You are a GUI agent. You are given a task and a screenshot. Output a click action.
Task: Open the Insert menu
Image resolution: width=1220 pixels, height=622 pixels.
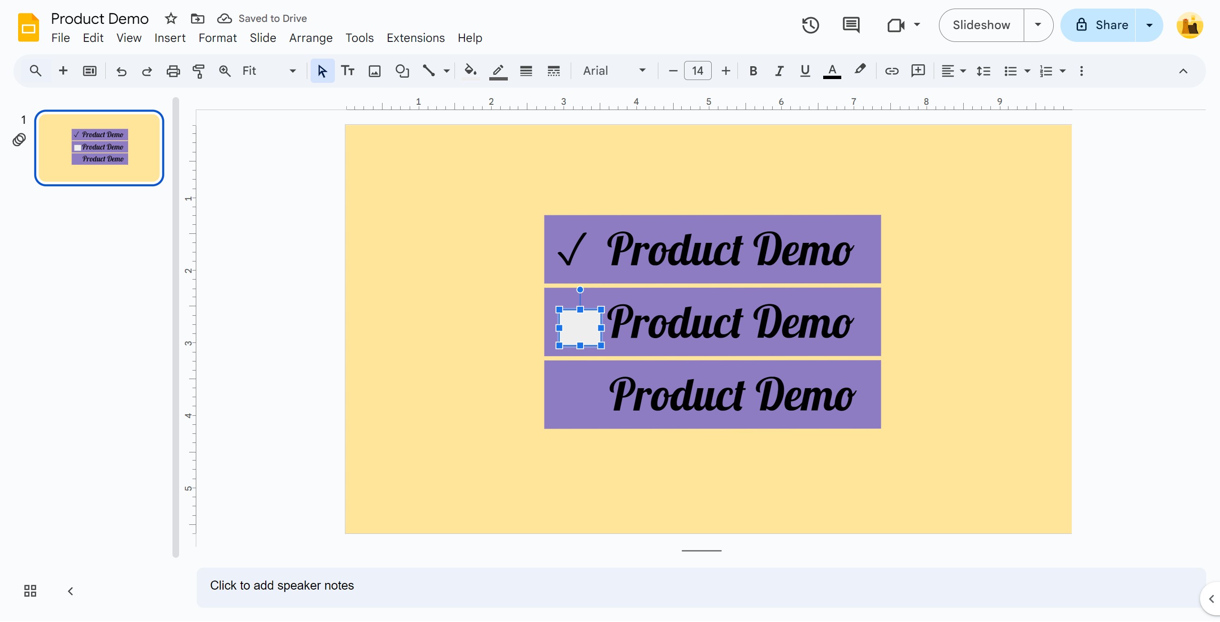pyautogui.click(x=170, y=38)
